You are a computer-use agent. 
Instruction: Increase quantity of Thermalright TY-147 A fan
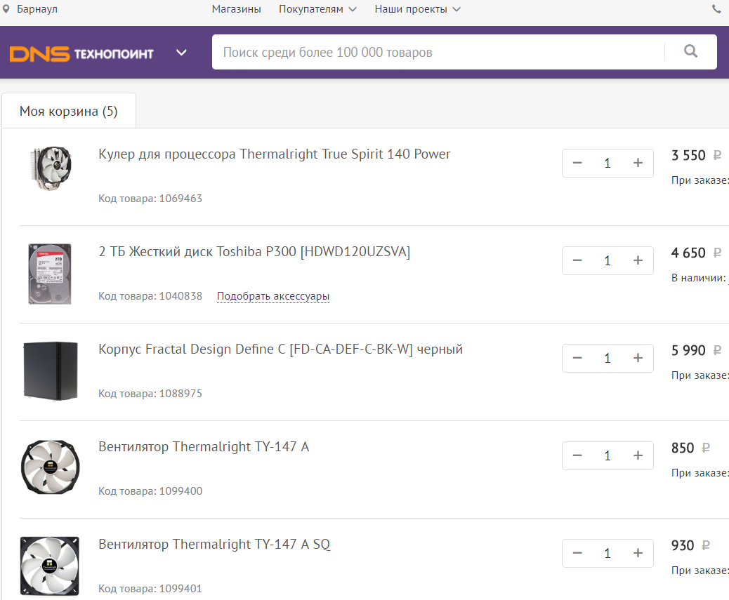coord(638,455)
